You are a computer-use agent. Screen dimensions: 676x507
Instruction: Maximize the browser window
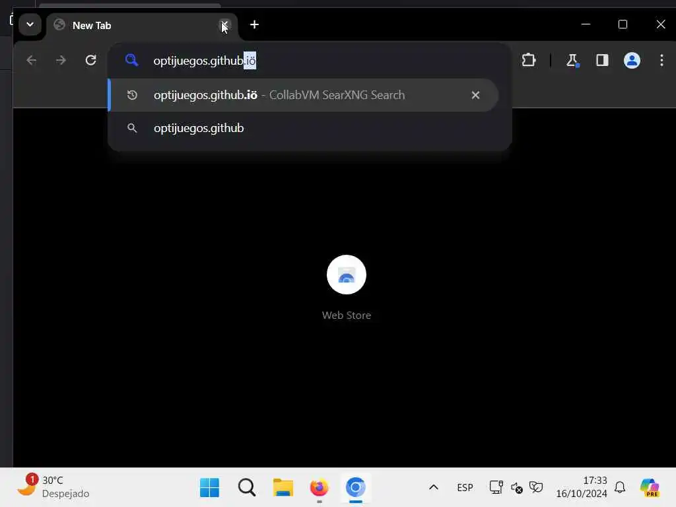[x=623, y=24]
